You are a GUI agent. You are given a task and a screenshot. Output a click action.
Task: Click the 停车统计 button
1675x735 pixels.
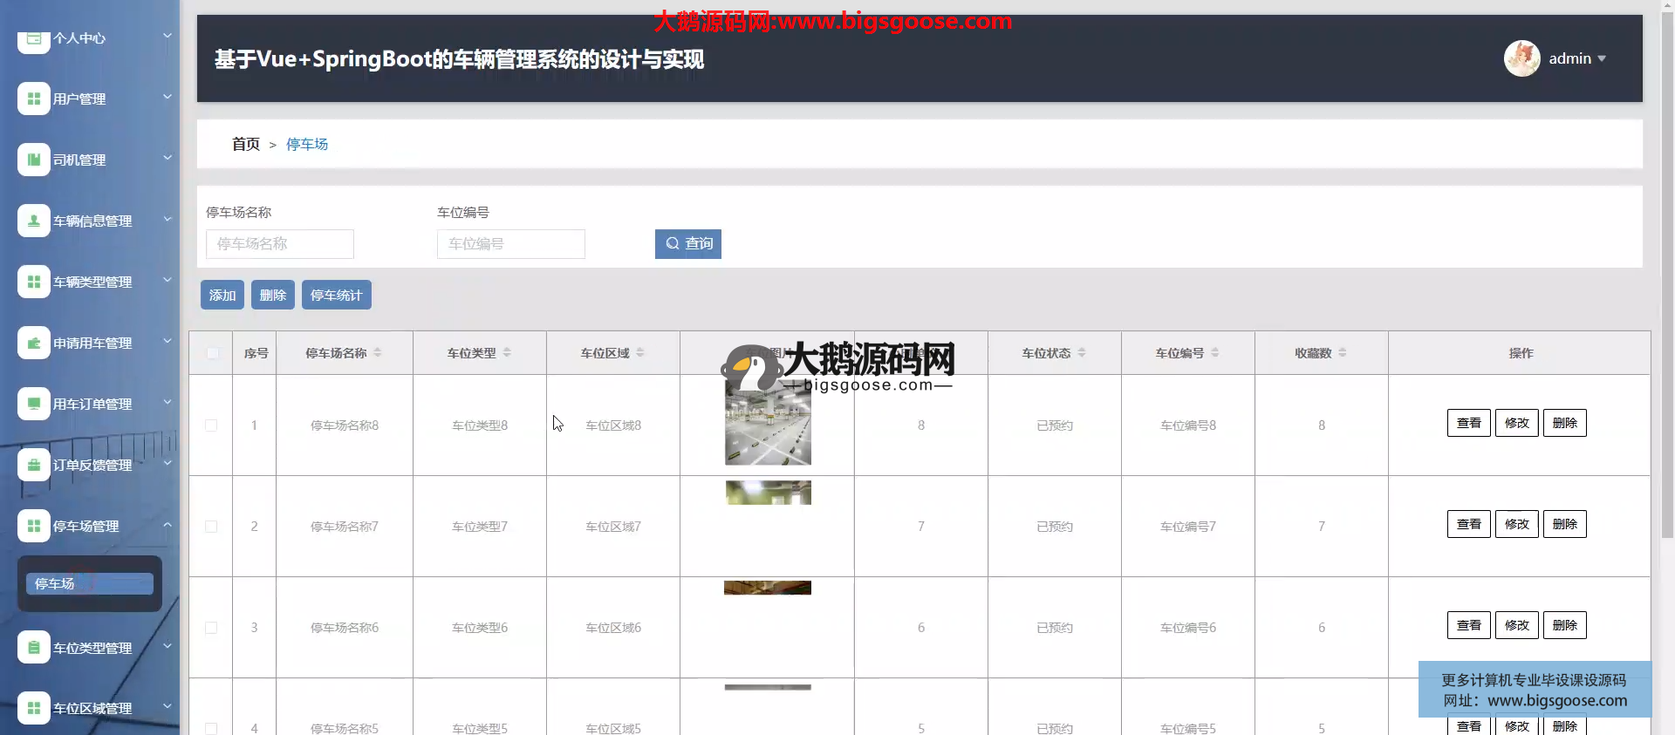click(x=336, y=296)
